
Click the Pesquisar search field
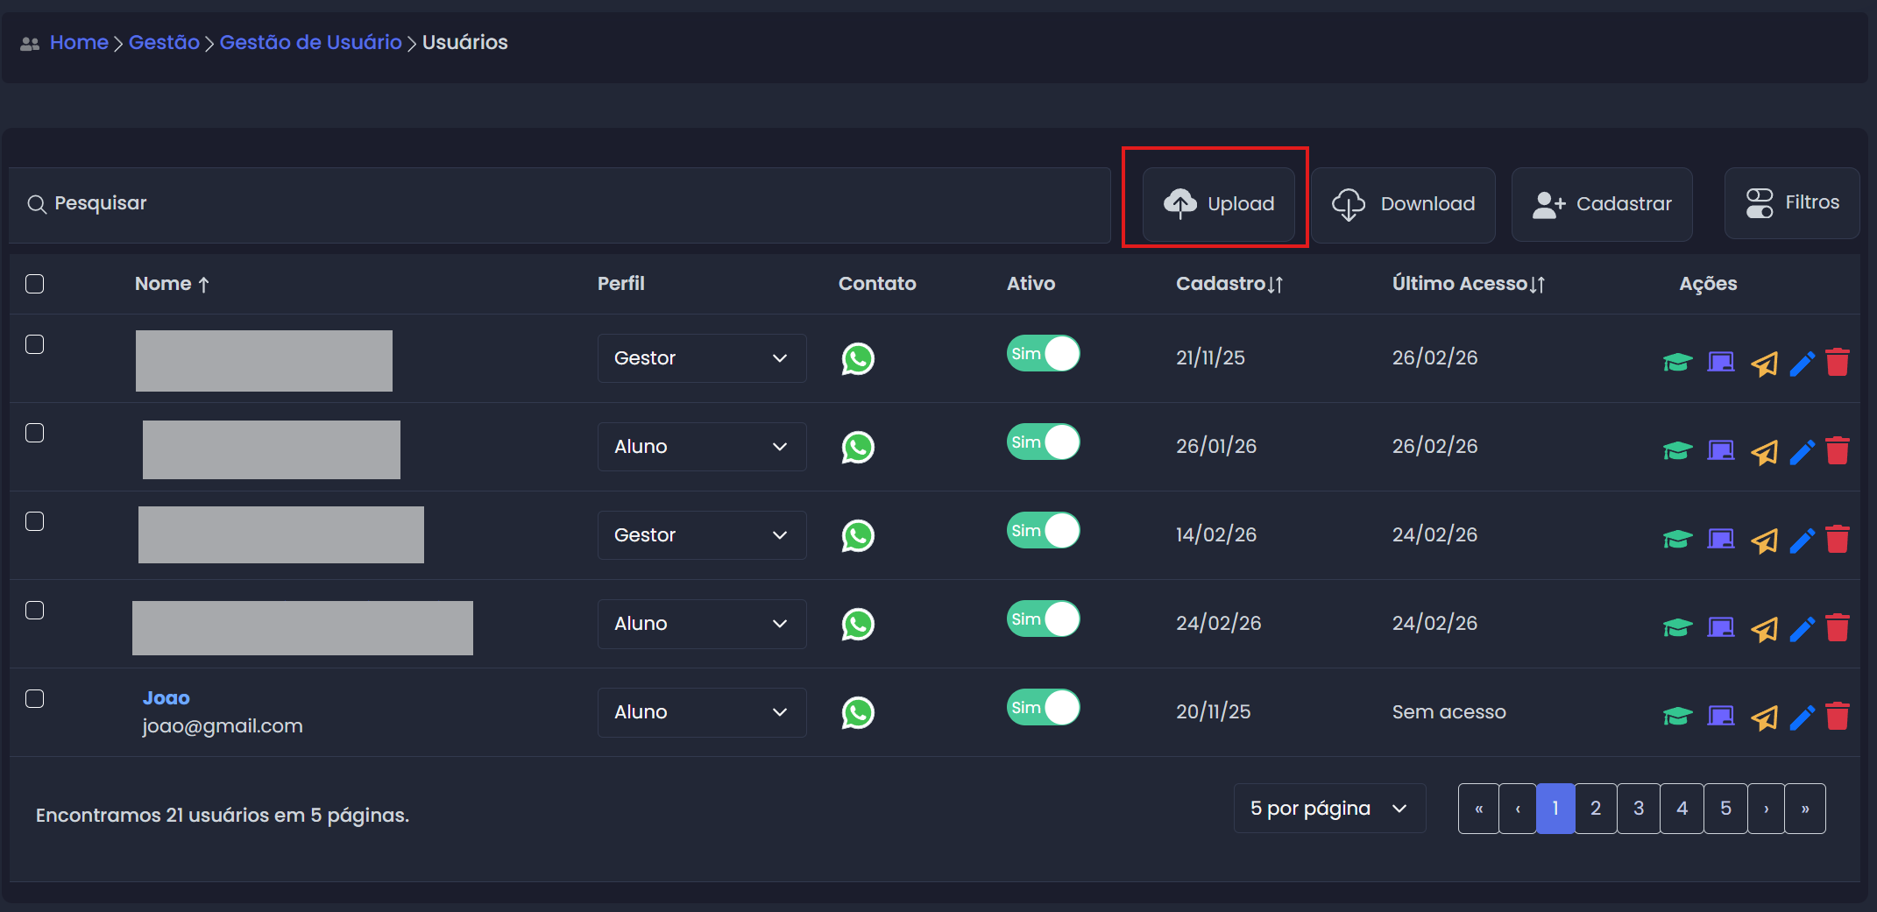point(561,203)
